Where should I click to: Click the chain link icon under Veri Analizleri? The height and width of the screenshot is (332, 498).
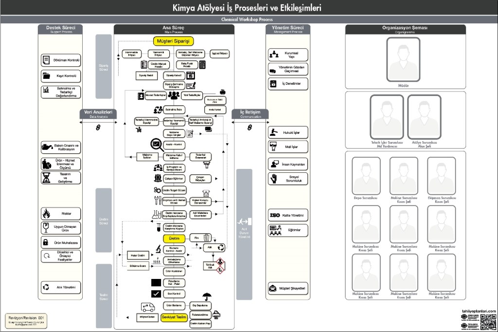click(97, 127)
